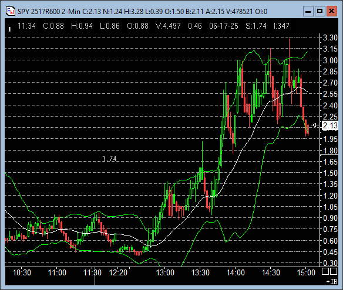The width and height of the screenshot is (343, 290).
Task: Click the arrow pointer beside 2.13
Action: pos(315,125)
